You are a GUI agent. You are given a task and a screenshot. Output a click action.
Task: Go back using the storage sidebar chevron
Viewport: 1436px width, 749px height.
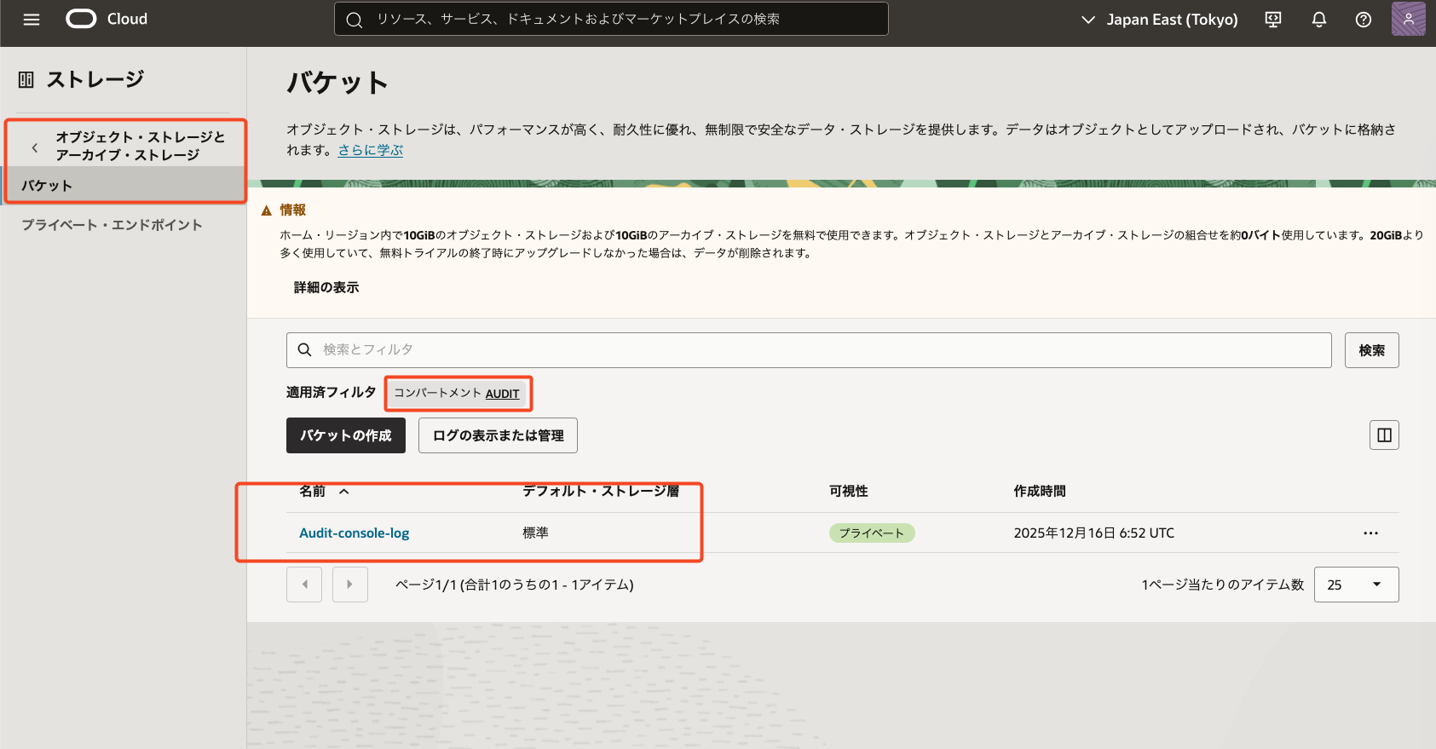tap(35, 147)
